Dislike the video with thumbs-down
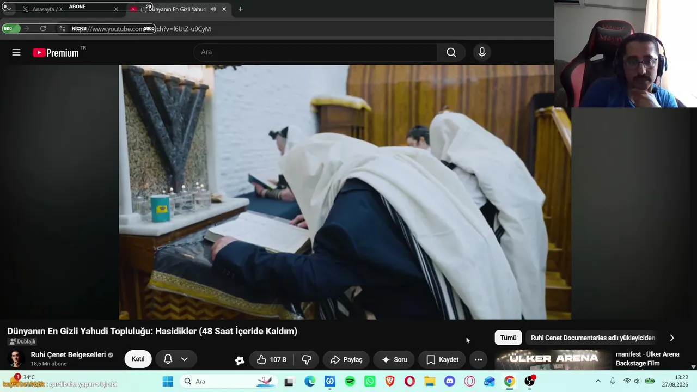The height and width of the screenshot is (392, 697). point(307,359)
